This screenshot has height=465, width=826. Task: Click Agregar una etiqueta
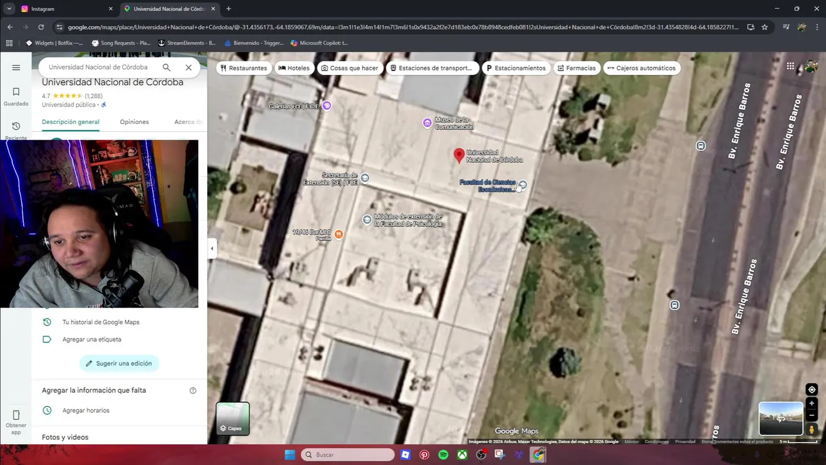point(92,339)
